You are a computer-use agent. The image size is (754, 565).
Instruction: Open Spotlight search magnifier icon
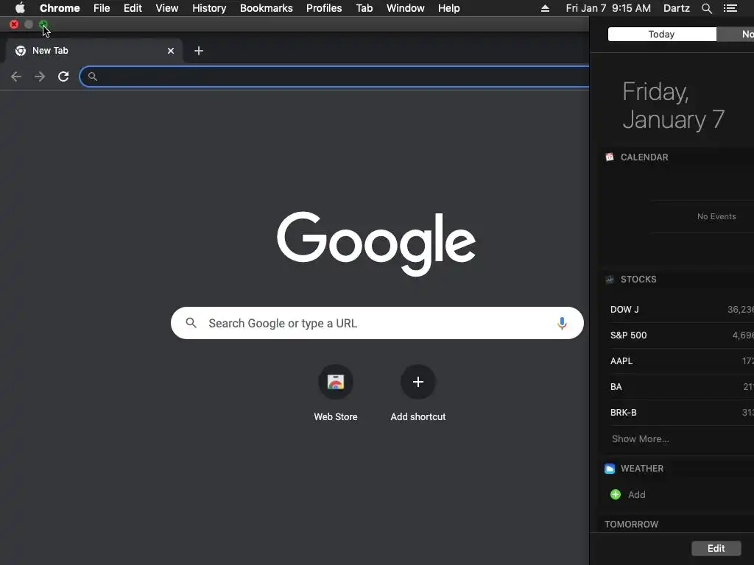coord(706,8)
